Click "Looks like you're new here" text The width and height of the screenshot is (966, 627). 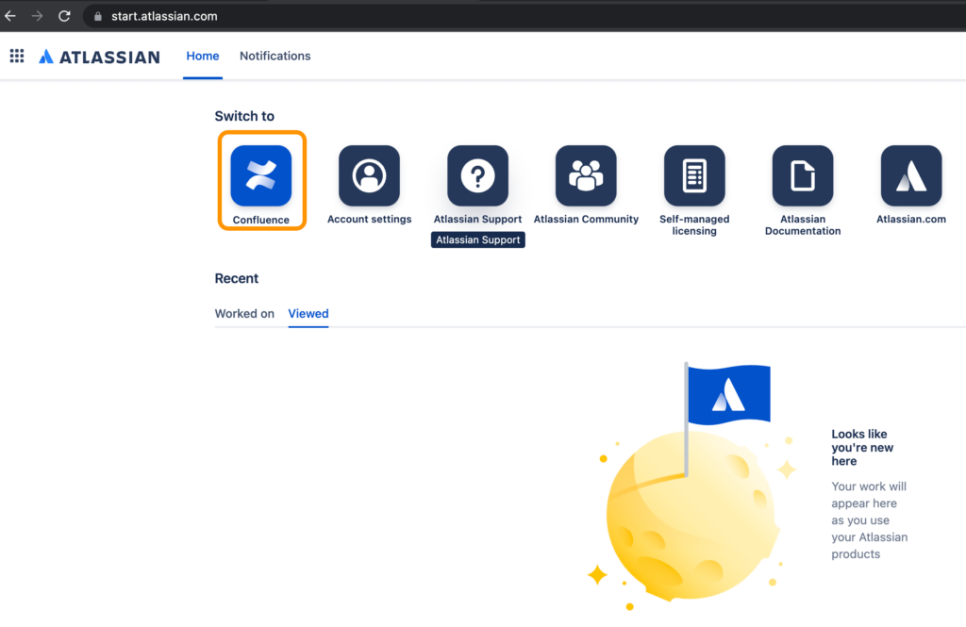point(862,447)
